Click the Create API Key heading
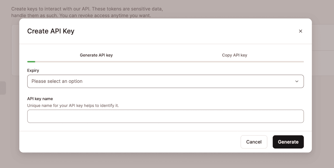Screen dimensions: 334x168 pos(51,31)
